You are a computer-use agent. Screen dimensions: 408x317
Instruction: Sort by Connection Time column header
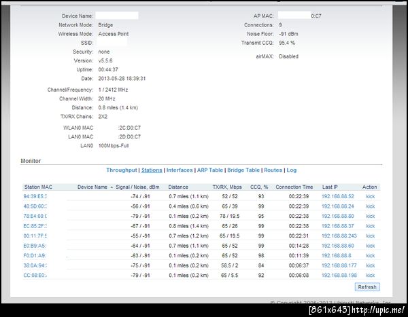(294, 187)
